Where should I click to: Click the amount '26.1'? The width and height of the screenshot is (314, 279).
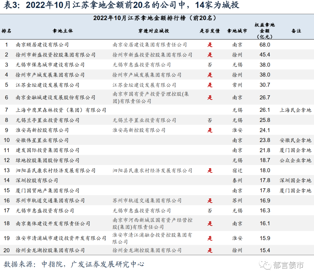pos(265,110)
